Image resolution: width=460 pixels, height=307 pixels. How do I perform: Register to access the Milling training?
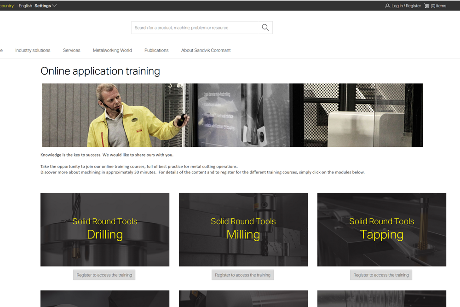[242, 275]
